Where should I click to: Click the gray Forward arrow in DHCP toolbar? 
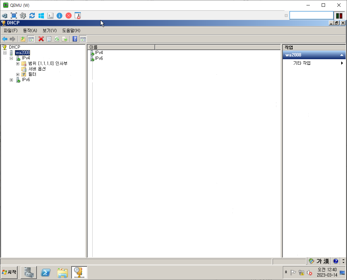13,39
